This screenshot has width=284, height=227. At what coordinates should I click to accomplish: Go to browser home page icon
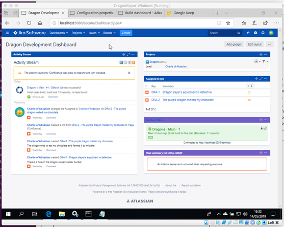(x=40, y=23)
